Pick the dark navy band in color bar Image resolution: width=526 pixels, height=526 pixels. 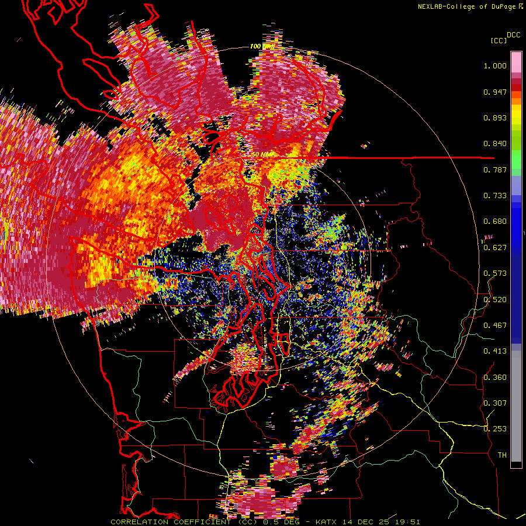click(x=516, y=295)
